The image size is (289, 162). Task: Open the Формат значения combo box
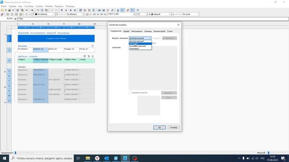click(x=140, y=38)
